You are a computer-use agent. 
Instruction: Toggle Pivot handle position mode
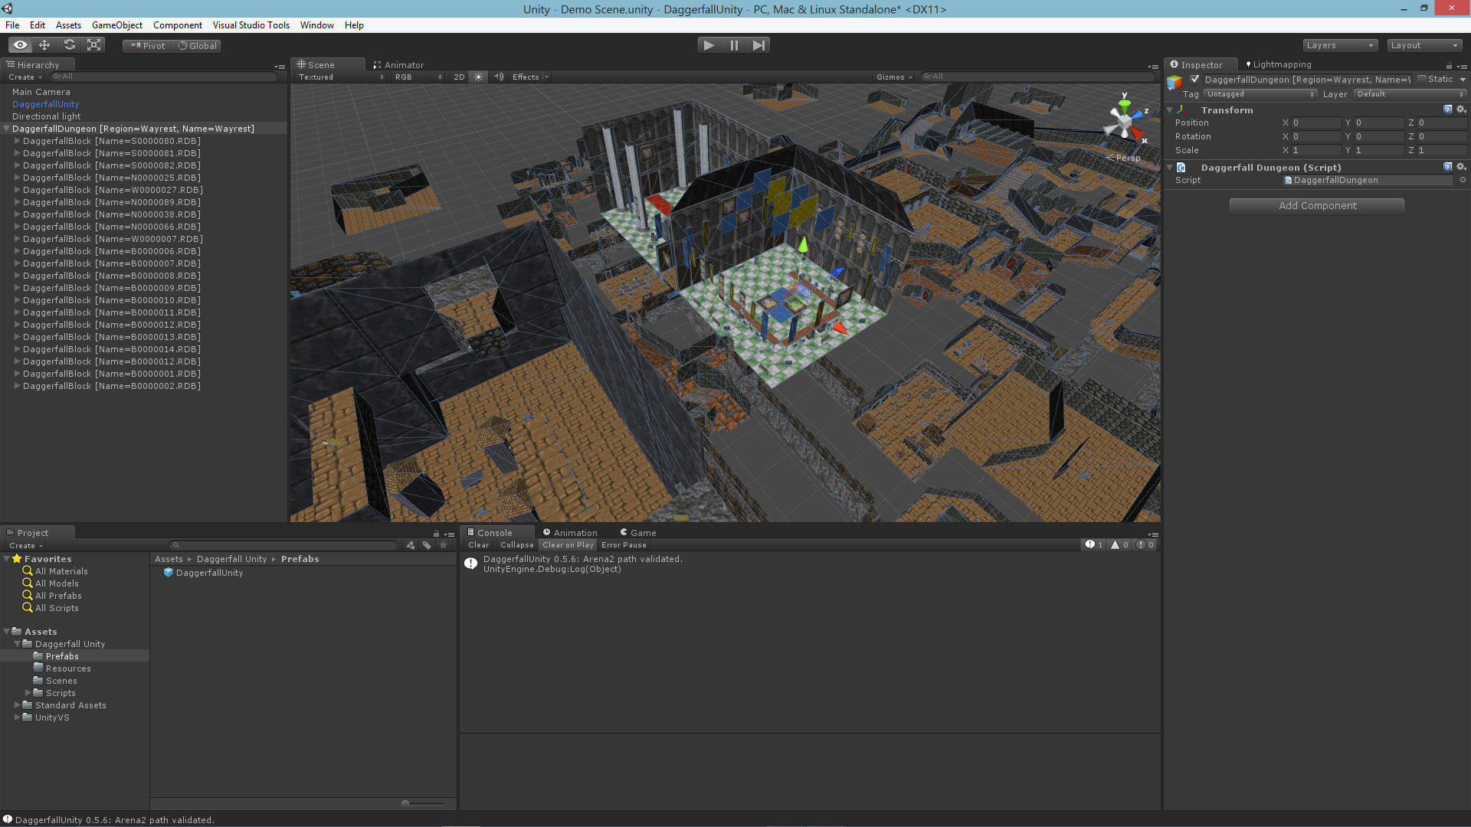148,45
